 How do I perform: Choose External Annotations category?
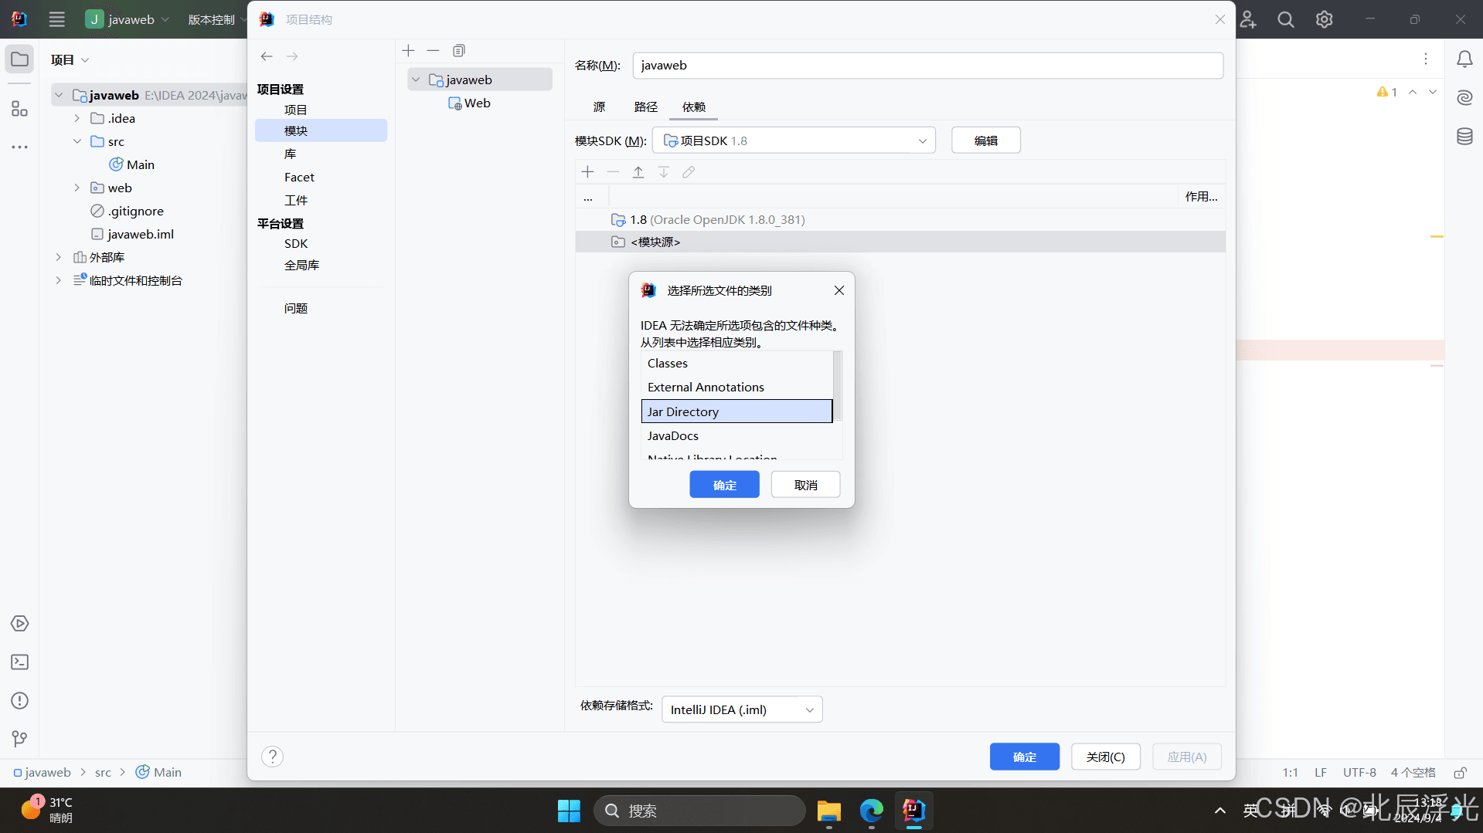[737, 387]
